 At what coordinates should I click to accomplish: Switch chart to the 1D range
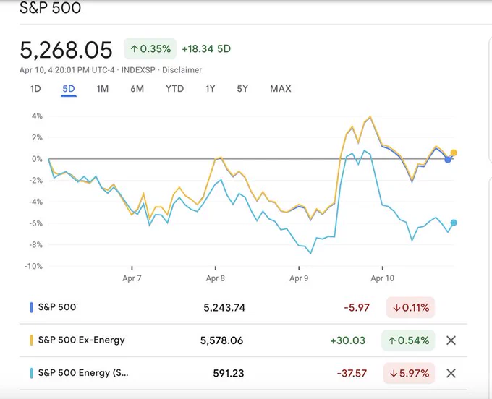[x=35, y=89]
